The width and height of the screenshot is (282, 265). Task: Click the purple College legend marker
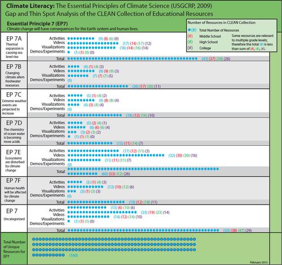point(190,48)
